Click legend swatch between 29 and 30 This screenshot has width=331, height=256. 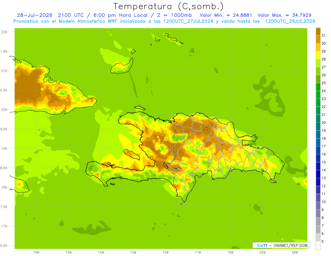pyautogui.click(x=318, y=47)
